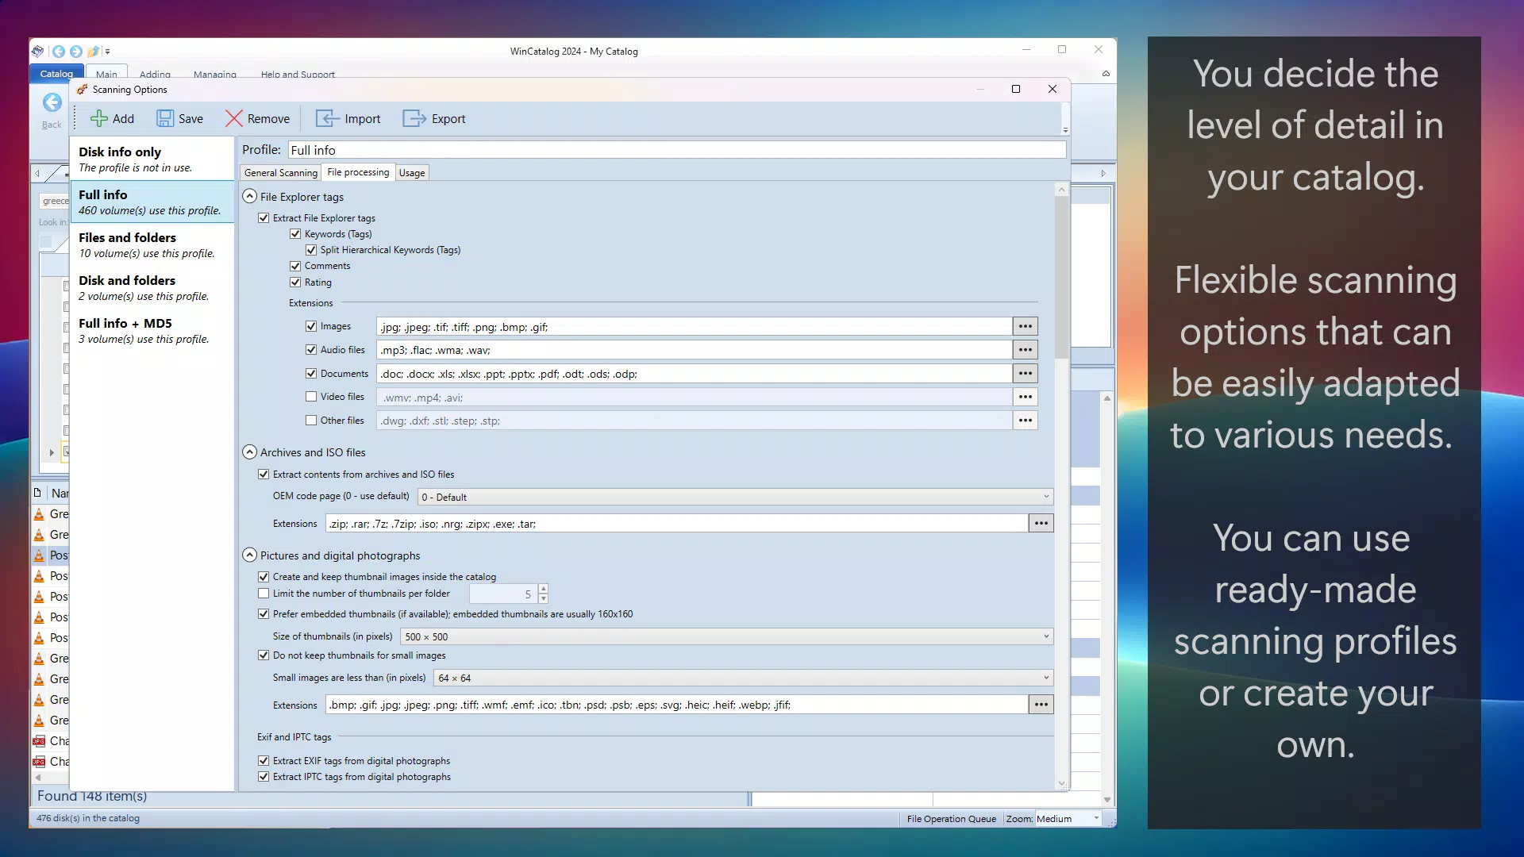Enable the Video files checkbox

click(311, 397)
